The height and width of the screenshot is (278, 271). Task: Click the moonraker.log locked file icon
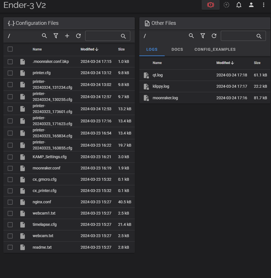(x=146, y=98)
